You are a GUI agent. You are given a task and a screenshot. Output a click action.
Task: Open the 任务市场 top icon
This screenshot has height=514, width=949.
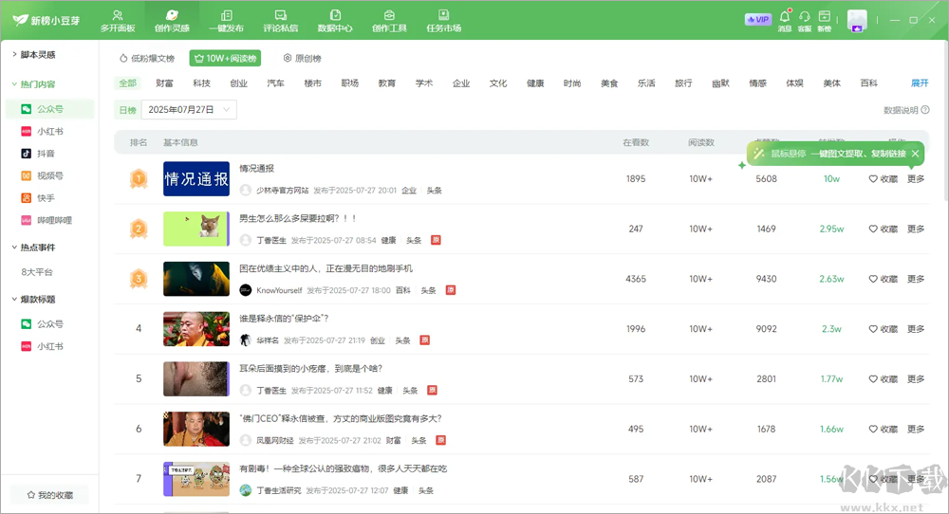(x=443, y=21)
